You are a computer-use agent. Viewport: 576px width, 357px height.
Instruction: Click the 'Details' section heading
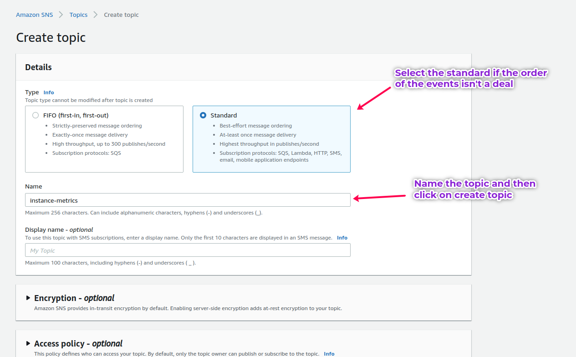[x=38, y=67]
